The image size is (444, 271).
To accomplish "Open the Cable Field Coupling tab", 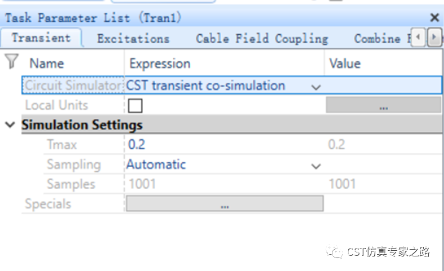I will coord(262,39).
